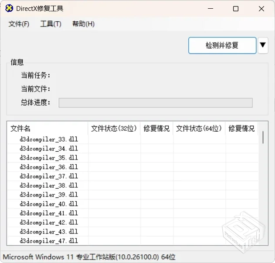Select the d3dcompiler_34.dll row
Image resolution: width=275 pixels, height=263 pixels.
(x=132, y=149)
